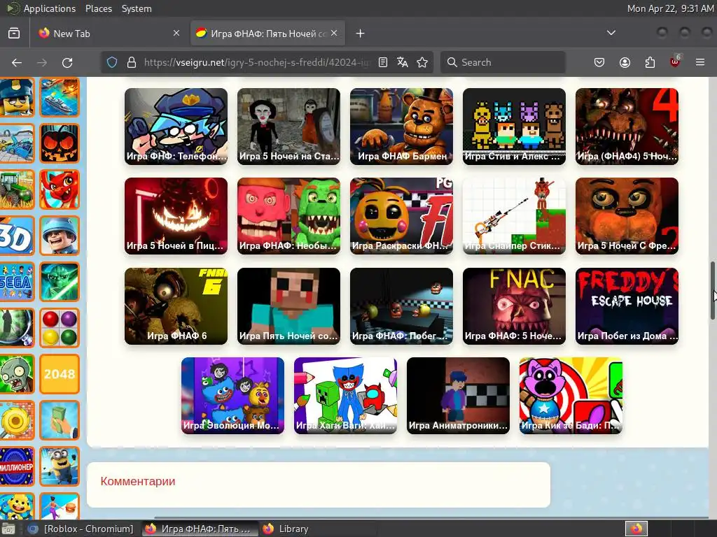Open game Игра Стив и Алекс

click(x=514, y=127)
